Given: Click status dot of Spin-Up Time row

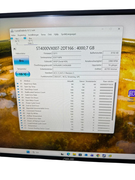Looking at the screenshot, I should [18, 86].
